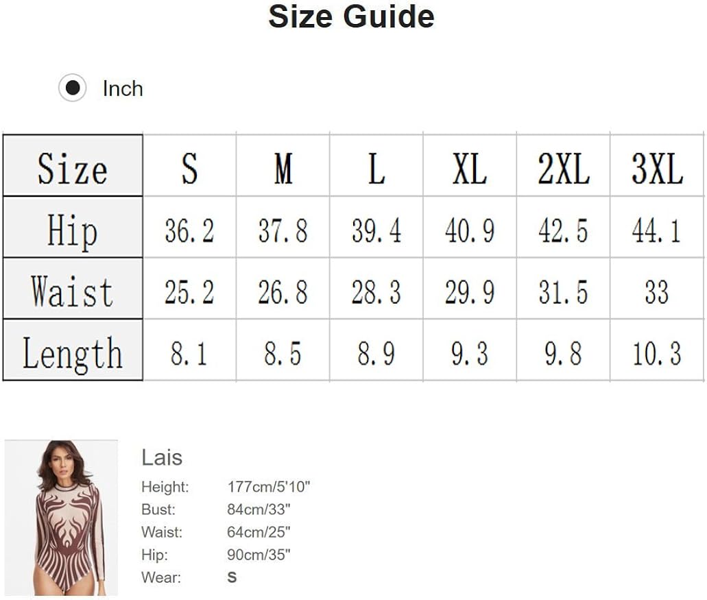Select the L size column header
Image resolution: width=707 pixels, height=600 pixels.
click(x=376, y=167)
